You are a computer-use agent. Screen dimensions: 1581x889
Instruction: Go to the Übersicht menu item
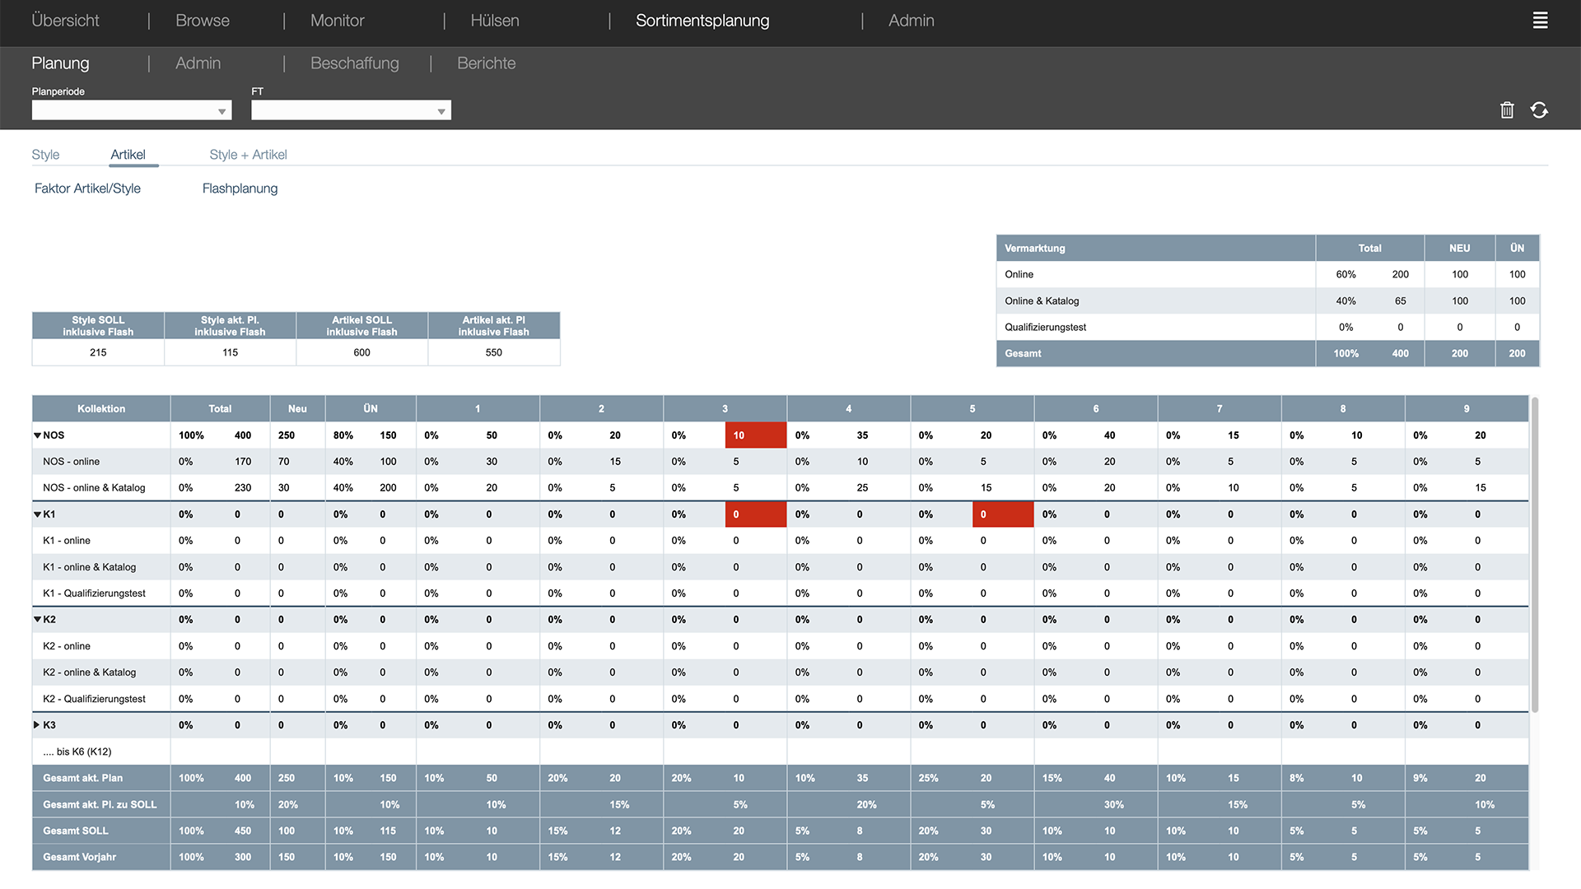[65, 21]
